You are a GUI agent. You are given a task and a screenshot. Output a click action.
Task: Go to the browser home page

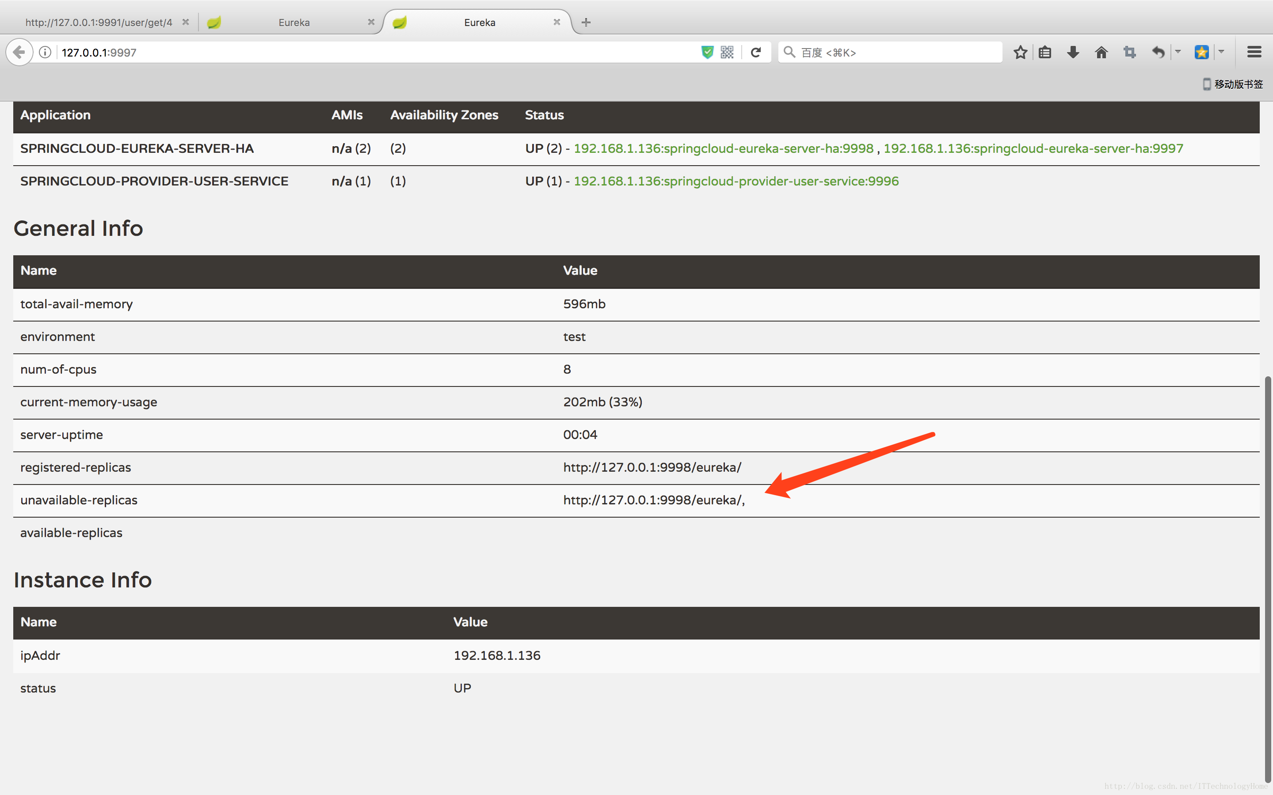[1101, 52]
